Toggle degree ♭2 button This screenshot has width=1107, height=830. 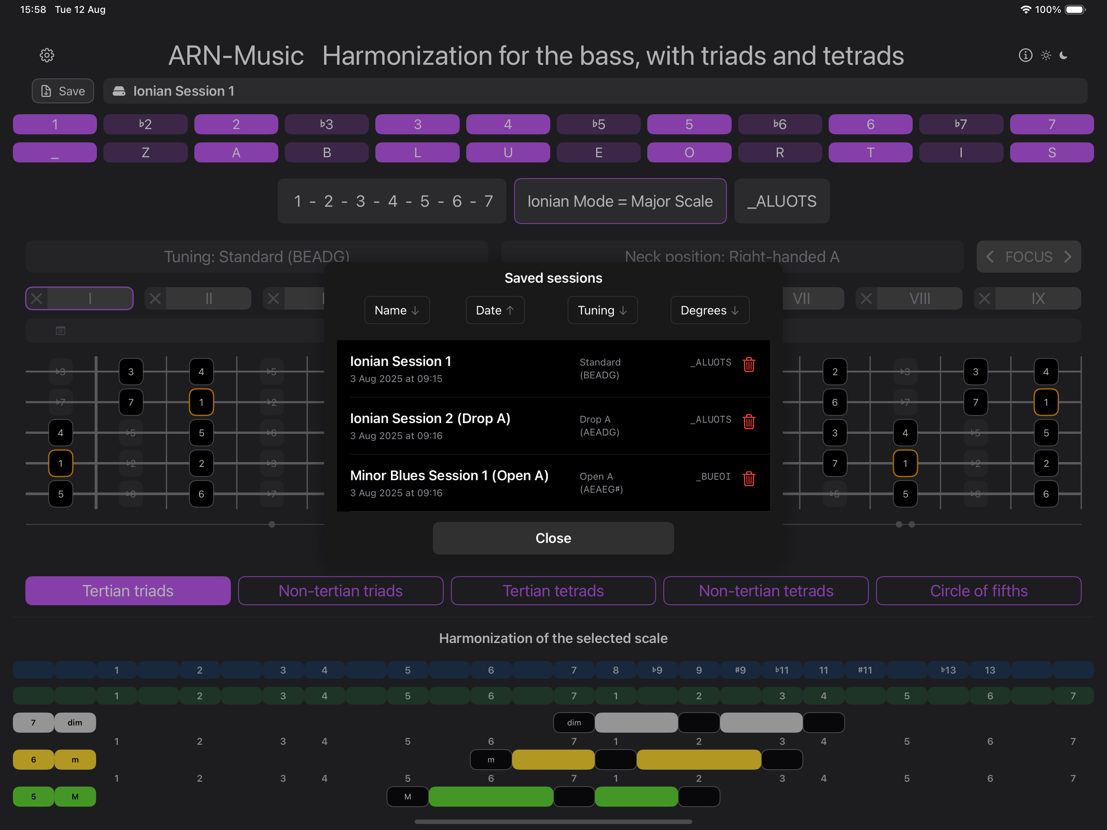click(145, 124)
